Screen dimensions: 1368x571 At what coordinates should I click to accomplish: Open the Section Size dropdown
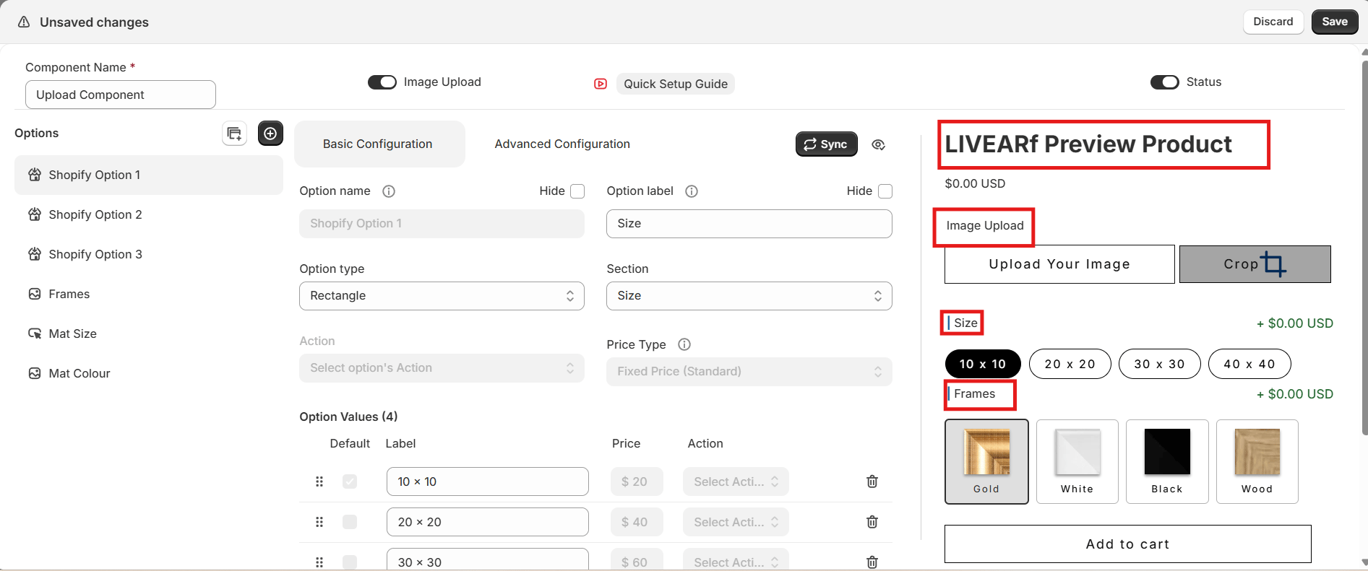749,296
